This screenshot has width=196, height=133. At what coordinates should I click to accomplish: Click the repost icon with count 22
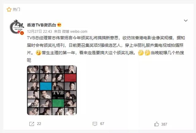pos(32,124)
